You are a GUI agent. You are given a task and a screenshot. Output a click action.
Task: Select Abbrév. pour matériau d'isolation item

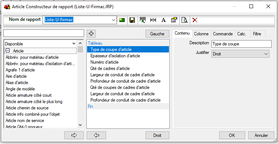pos(41,64)
